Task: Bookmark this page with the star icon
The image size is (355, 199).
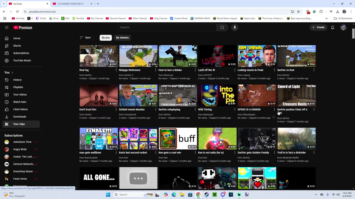Action: click(298, 12)
